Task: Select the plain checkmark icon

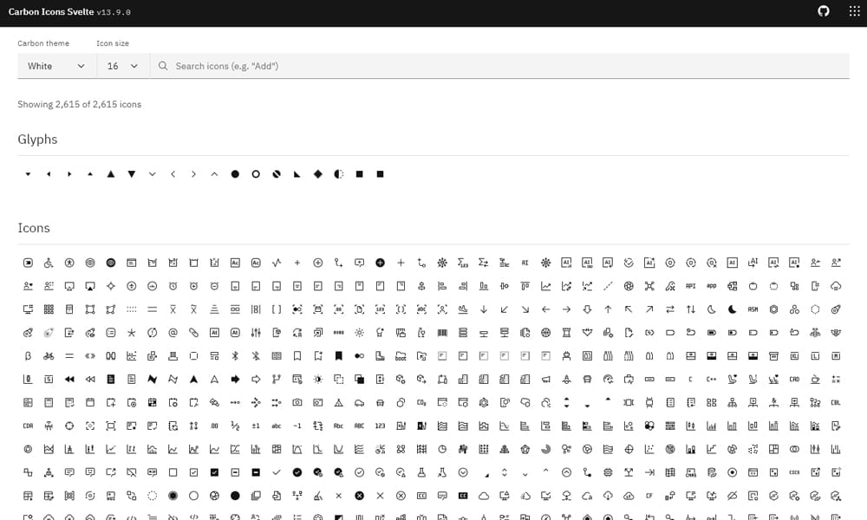Action: 277,472
